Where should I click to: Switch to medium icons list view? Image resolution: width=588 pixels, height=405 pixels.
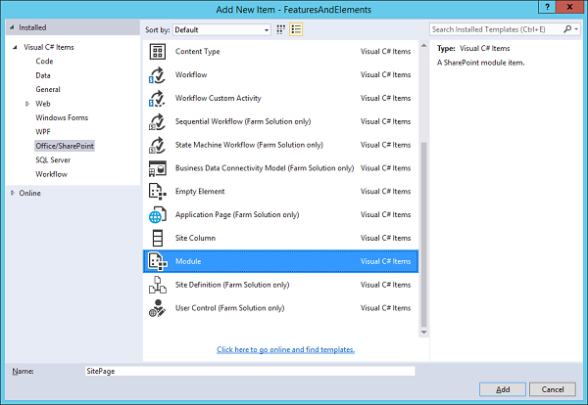pos(296,30)
